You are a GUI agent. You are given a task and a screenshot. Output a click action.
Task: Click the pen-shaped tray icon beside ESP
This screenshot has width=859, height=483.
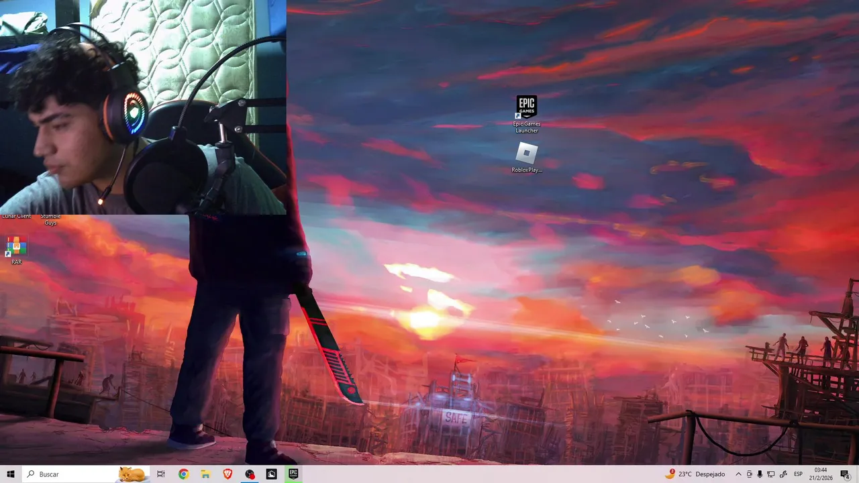click(x=783, y=474)
